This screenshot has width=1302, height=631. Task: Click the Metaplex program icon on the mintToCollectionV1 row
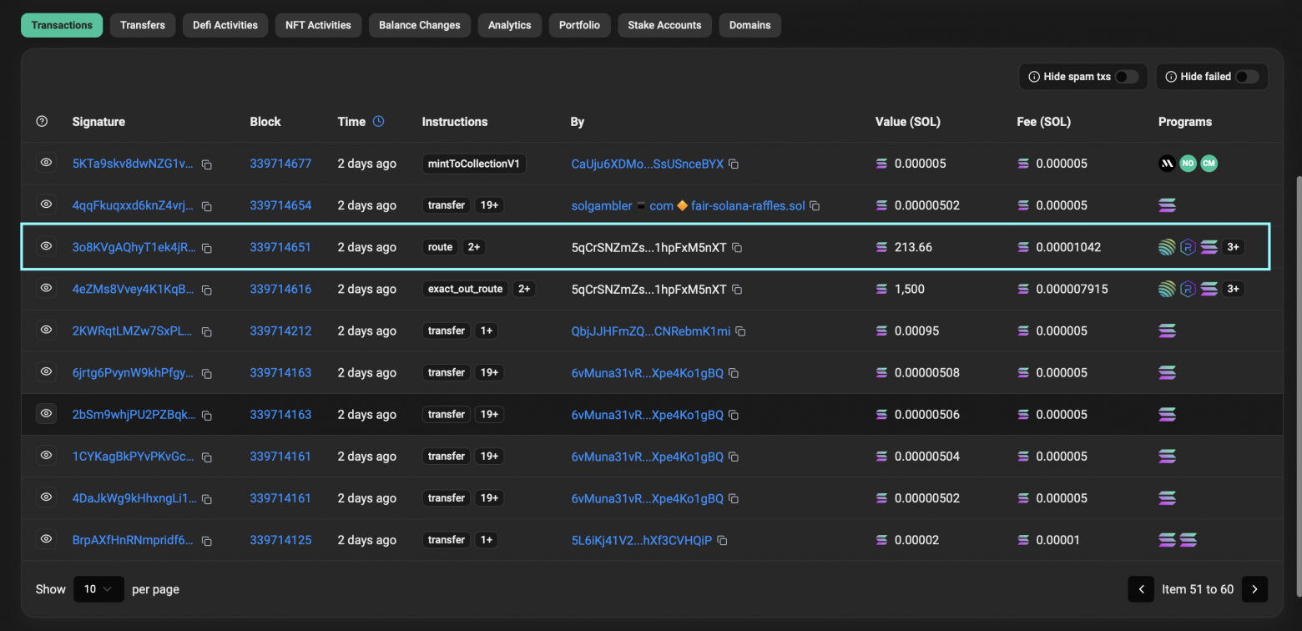pyautogui.click(x=1167, y=164)
